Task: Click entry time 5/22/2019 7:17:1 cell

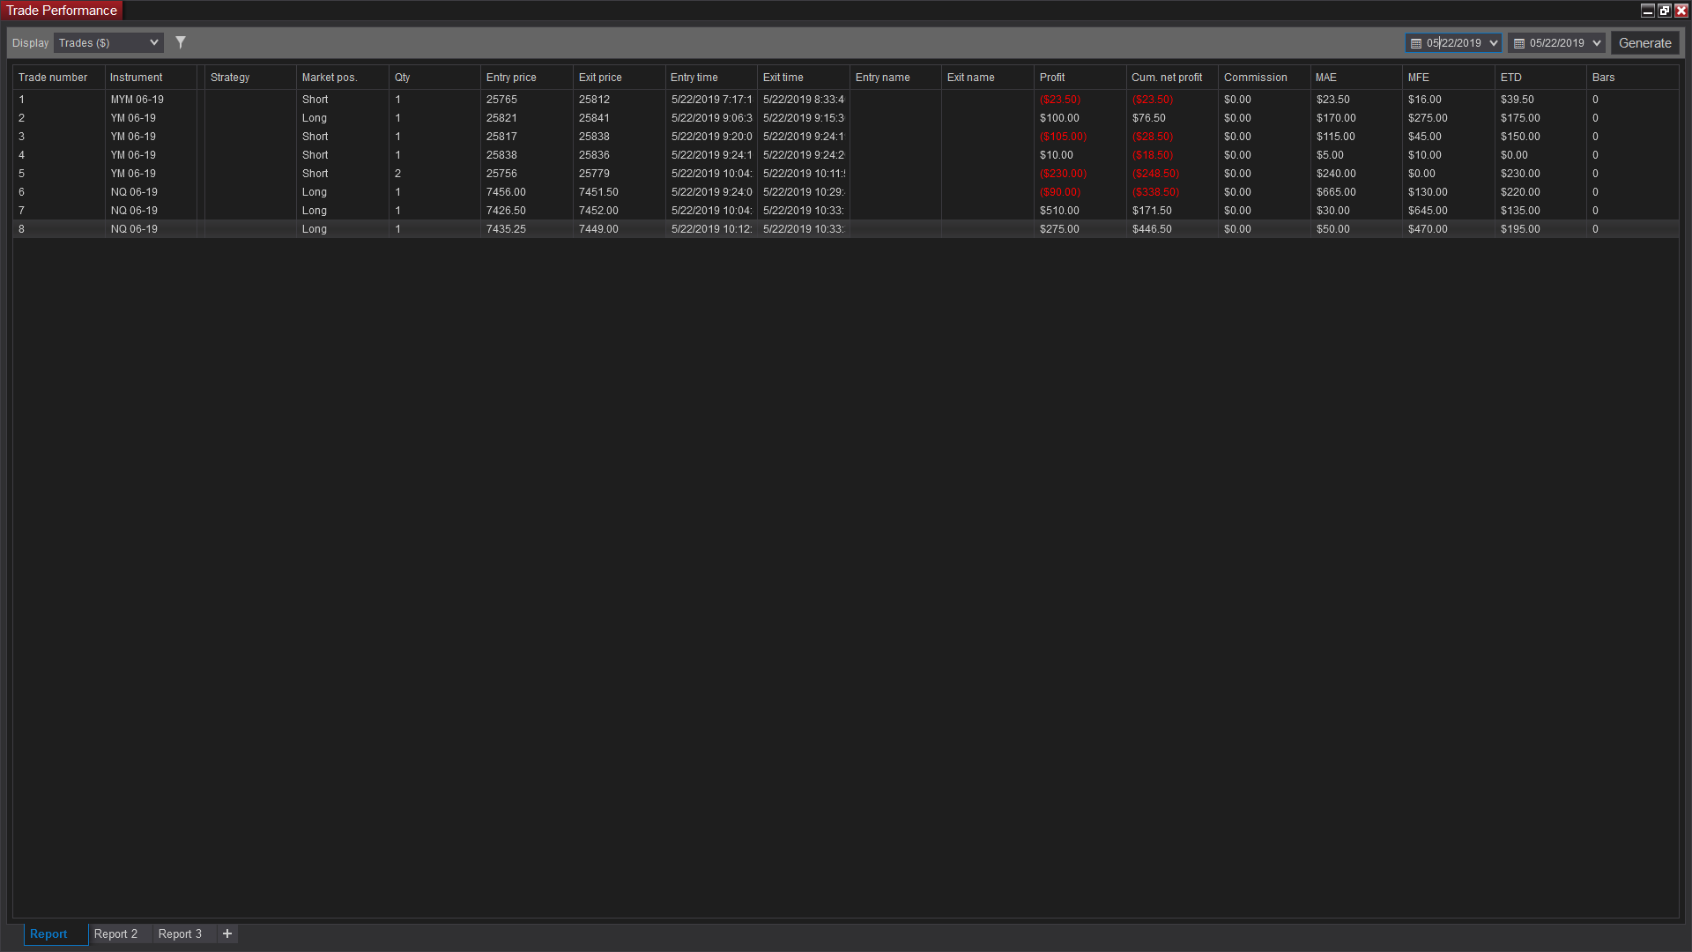Action: [x=711, y=100]
